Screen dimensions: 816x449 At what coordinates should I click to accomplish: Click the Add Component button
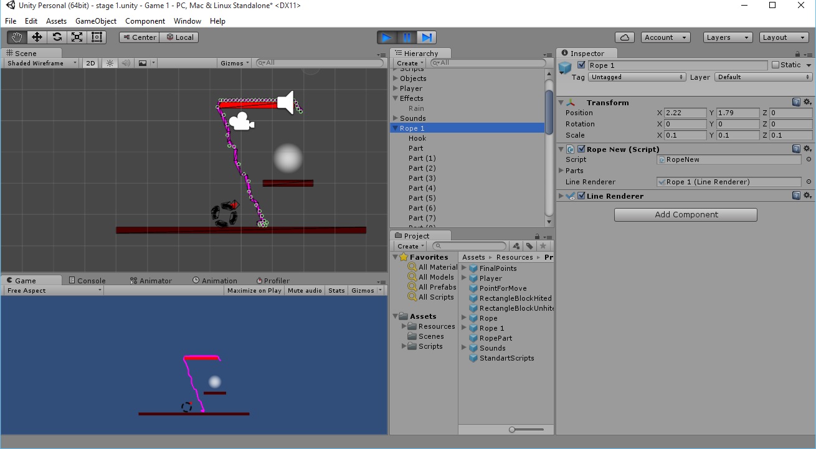pyautogui.click(x=686, y=214)
